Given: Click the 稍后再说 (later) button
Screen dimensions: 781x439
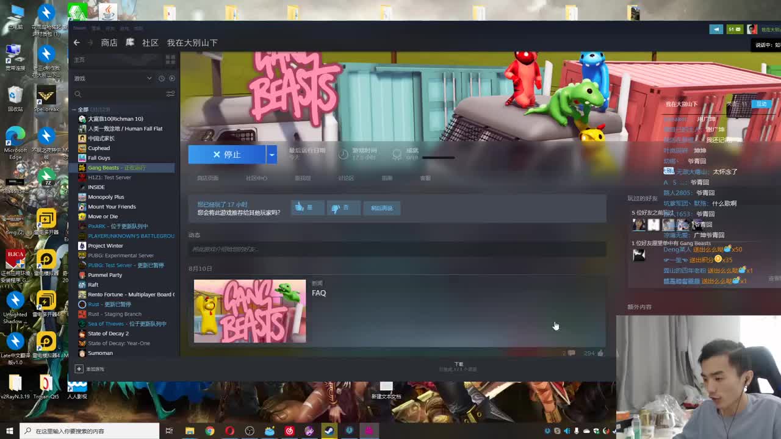Looking at the screenshot, I should pos(382,208).
